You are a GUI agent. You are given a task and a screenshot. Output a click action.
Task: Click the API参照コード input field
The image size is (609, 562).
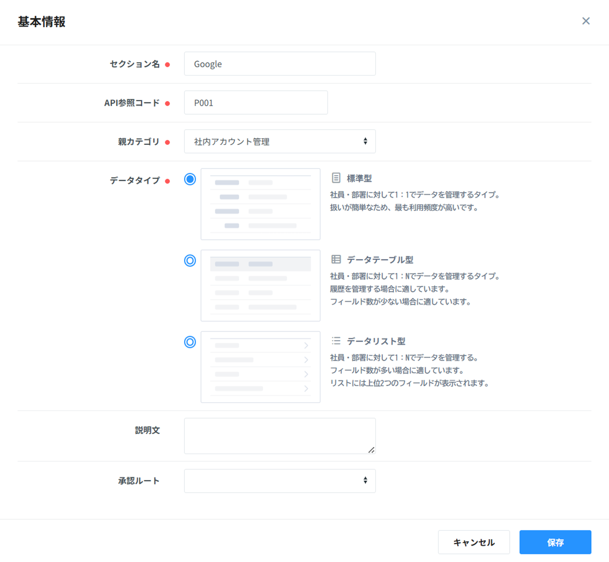pyautogui.click(x=255, y=103)
